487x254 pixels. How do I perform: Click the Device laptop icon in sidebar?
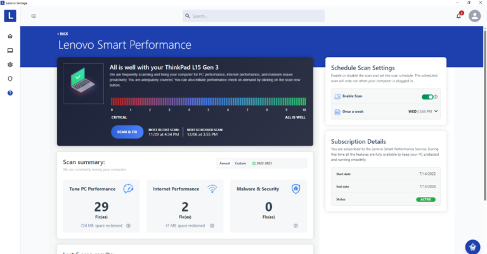10,50
